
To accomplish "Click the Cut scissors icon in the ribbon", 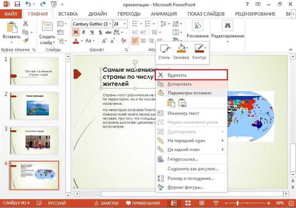I will coord(25,24).
